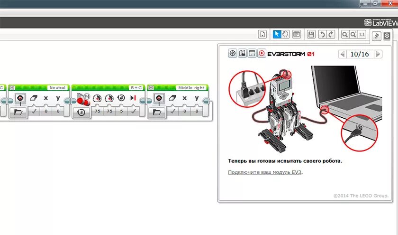The image size is (398, 235).
Task: Edit right motor power value 75
Action: pyautogui.click(x=109, y=111)
